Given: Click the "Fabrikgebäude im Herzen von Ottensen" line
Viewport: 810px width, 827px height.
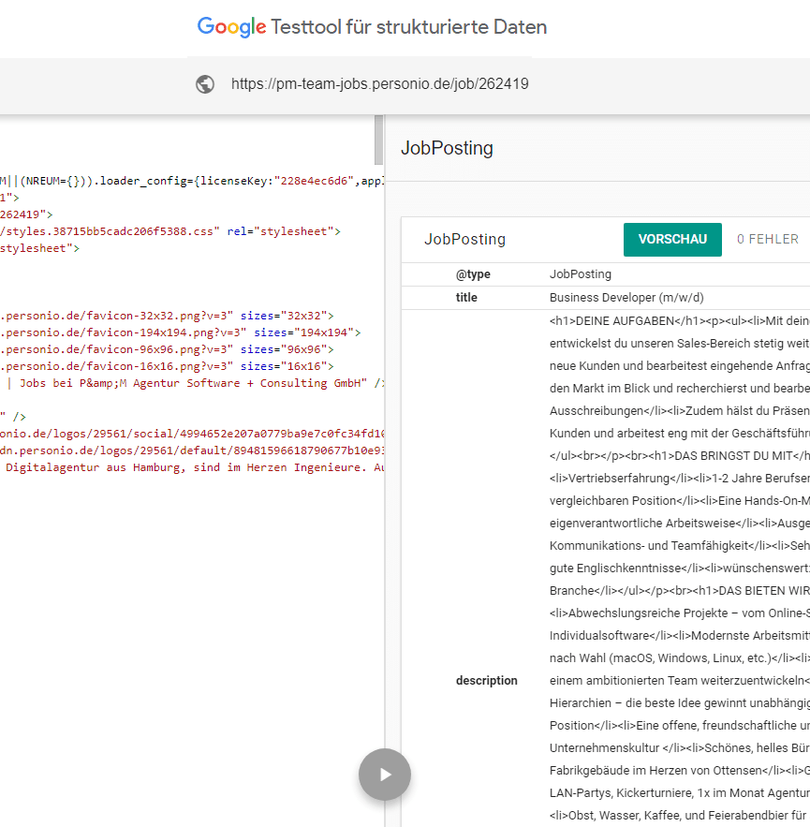Looking at the screenshot, I should click(680, 771).
